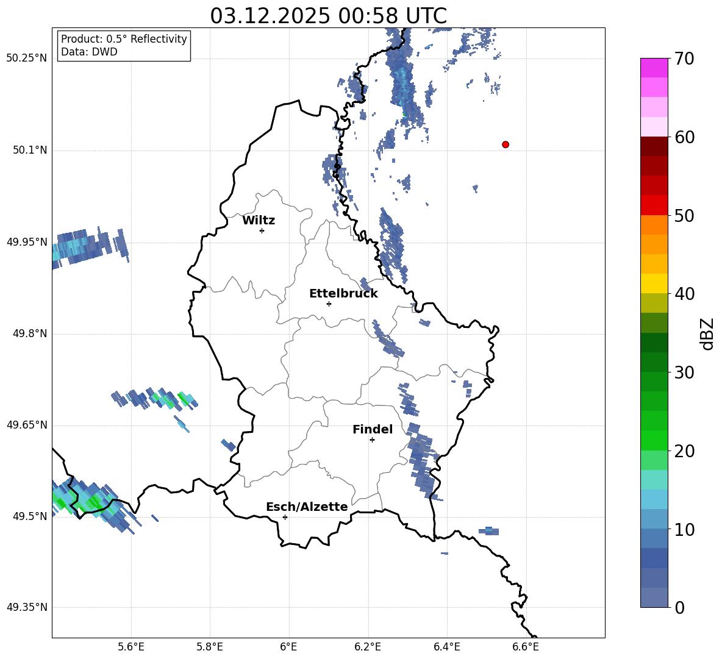Click the 10 label on the colorbar
The image size is (722, 659).
click(x=684, y=530)
